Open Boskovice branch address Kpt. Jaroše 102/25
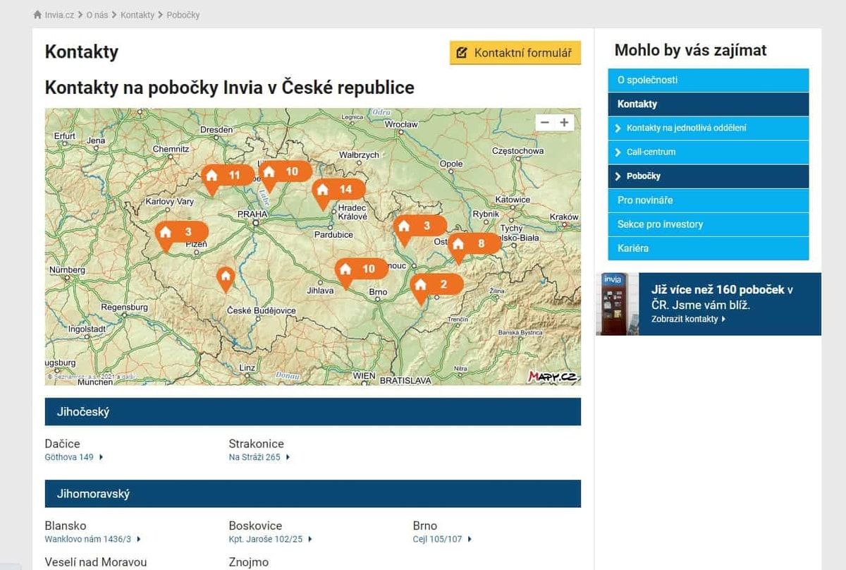The image size is (846, 570). pos(270,539)
